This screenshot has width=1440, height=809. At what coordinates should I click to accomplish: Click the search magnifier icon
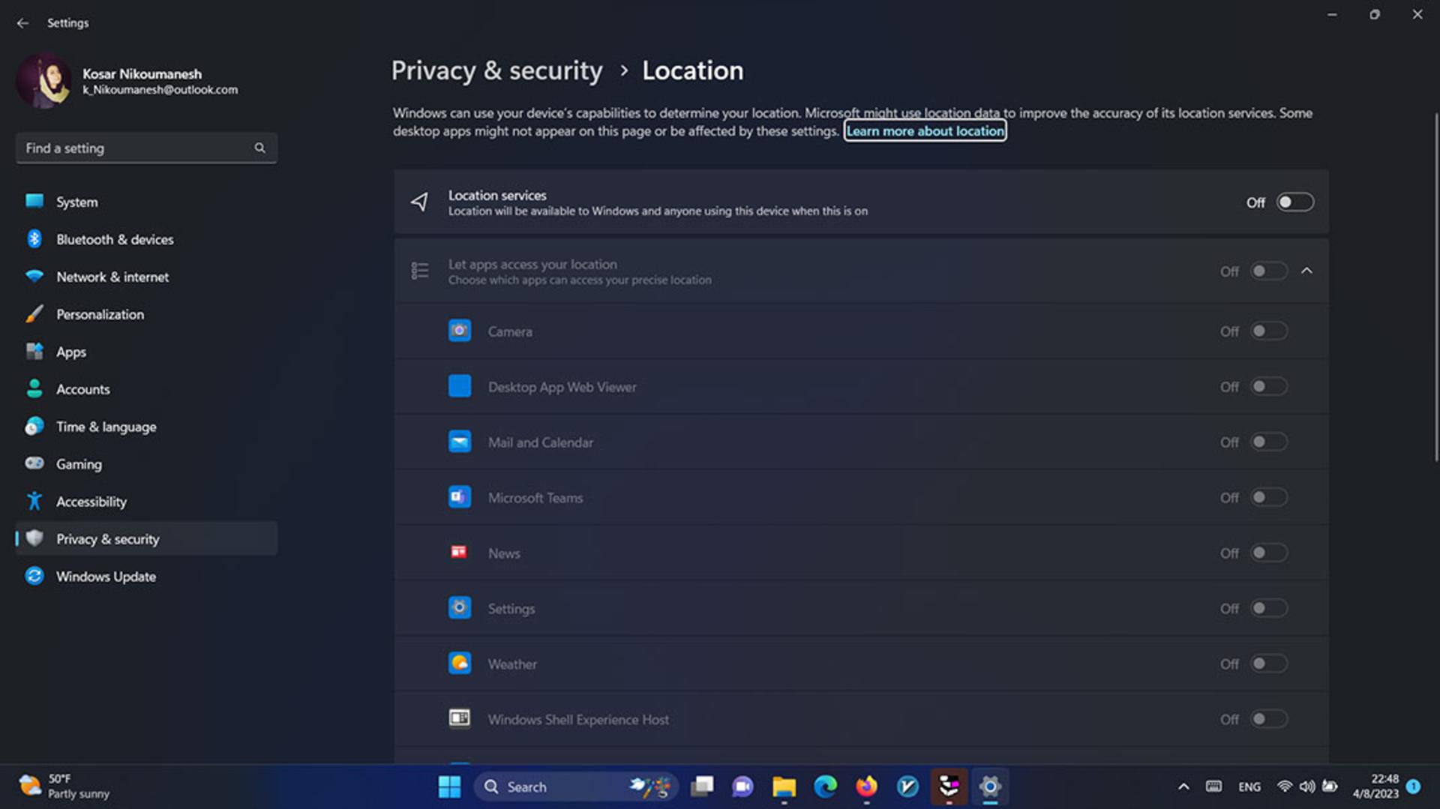(259, 148)
